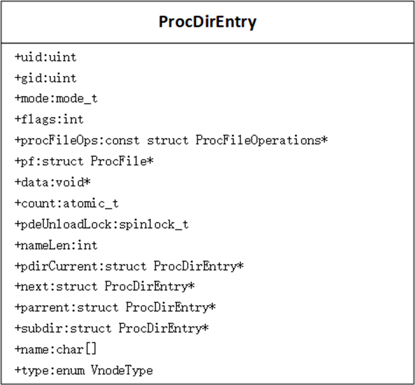Click the mode:mode_t attribute
The width and height of the screenshot is (415, 385).
(56, 99)
